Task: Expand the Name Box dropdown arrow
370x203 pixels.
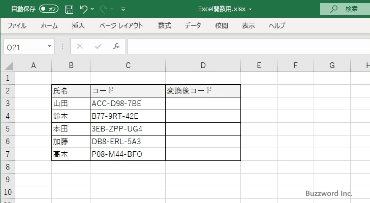Action: (50, 46)
